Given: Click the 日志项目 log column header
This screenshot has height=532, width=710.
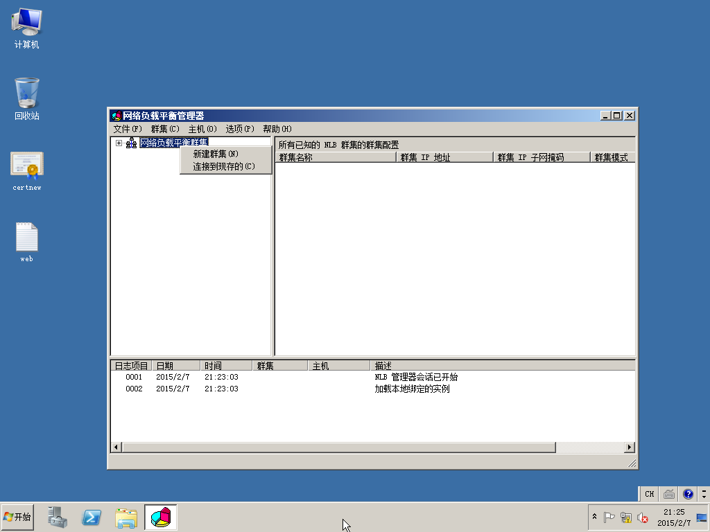Looking at the screenshot, I should click(131, 366).
